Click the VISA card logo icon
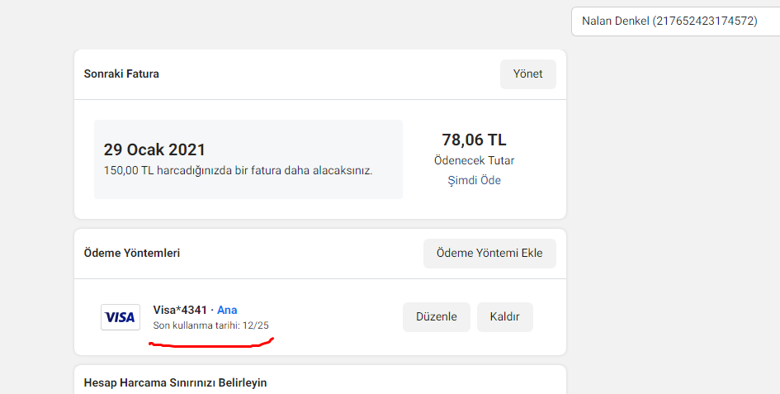 coord(121,317)
